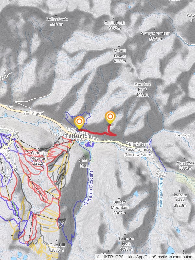
Task: Click the trail end marker pin below Mendota Peak
Action: [110, 118]
